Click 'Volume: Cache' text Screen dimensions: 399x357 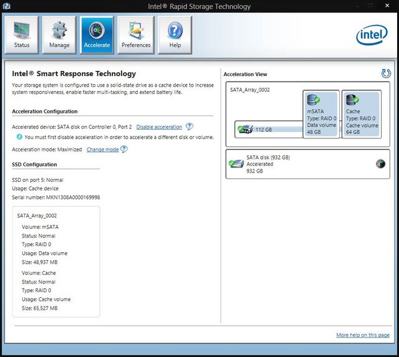click(x=39, y=273)
